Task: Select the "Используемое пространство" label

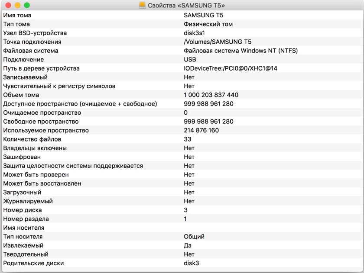Action: [x=46, y=131]
